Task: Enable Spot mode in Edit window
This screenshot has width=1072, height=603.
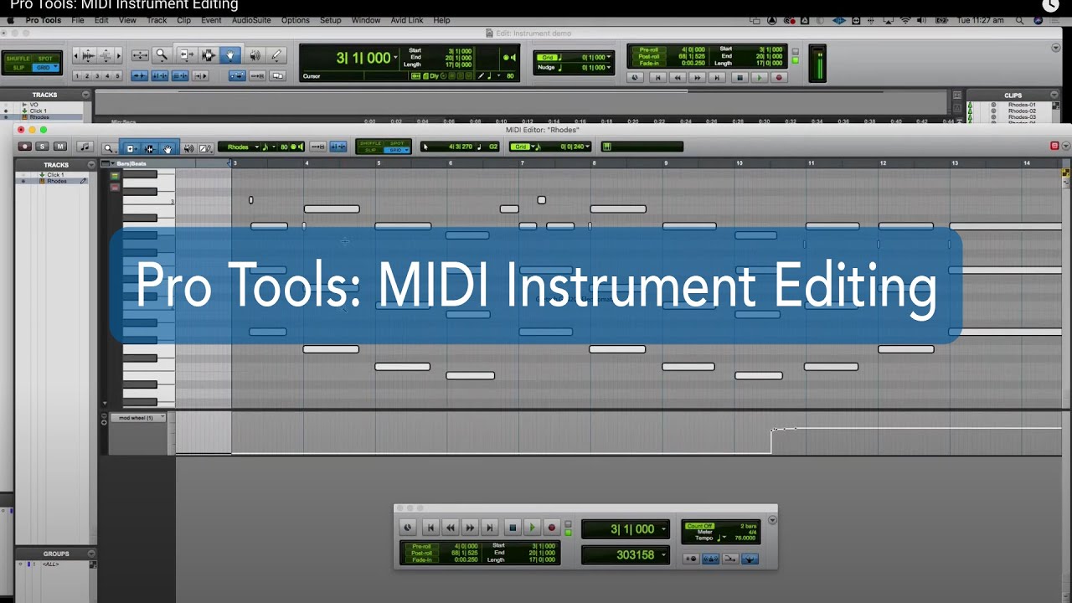Action: [x=44, y=59]
